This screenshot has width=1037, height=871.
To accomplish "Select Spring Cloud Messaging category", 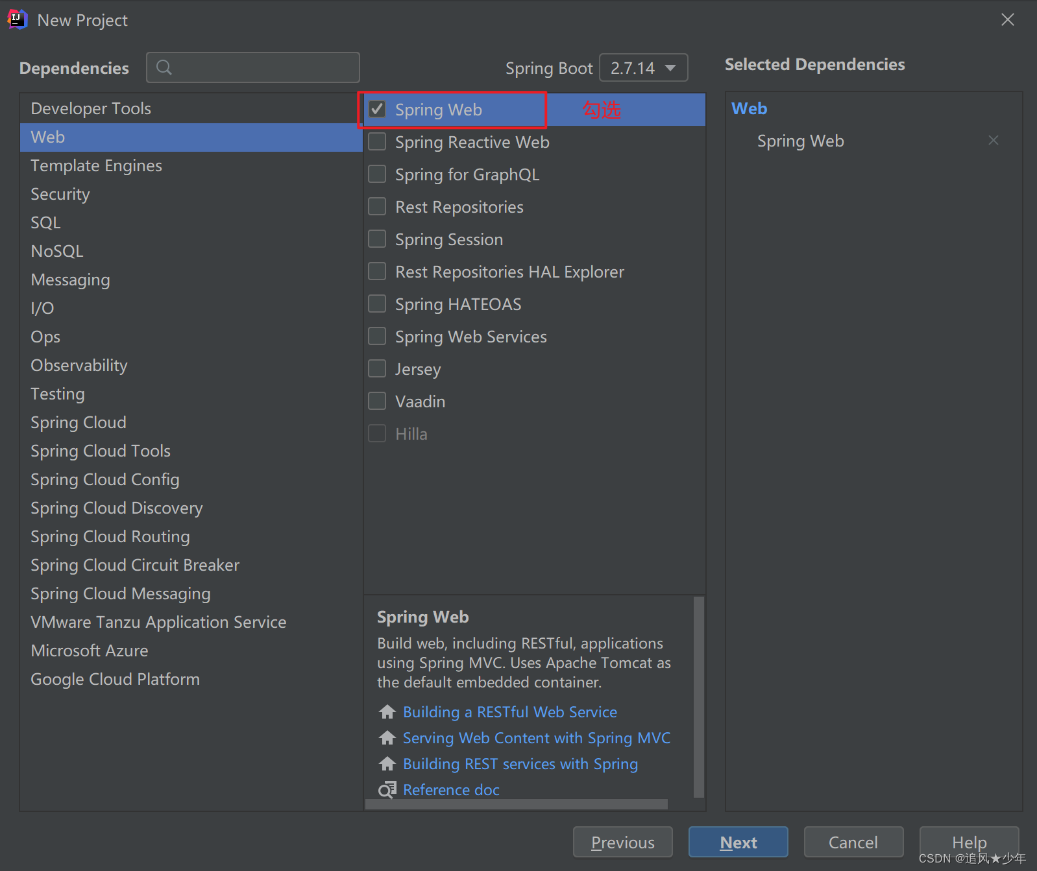I will (x=191, y=593).
